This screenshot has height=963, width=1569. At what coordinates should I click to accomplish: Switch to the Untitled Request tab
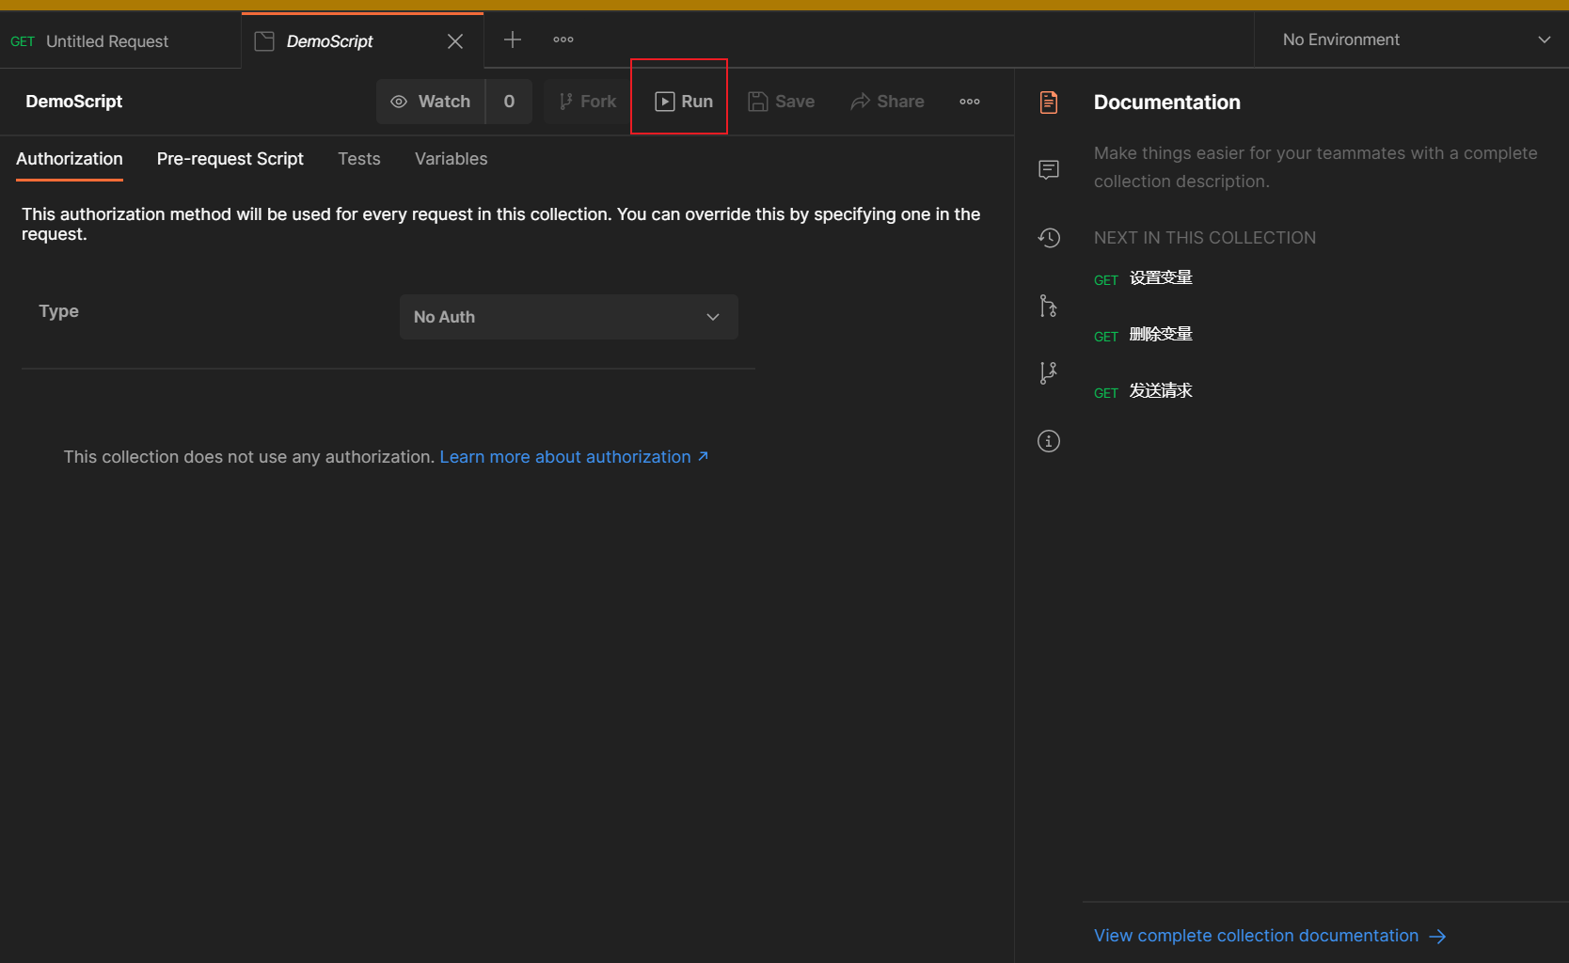[x=120, y=41]
